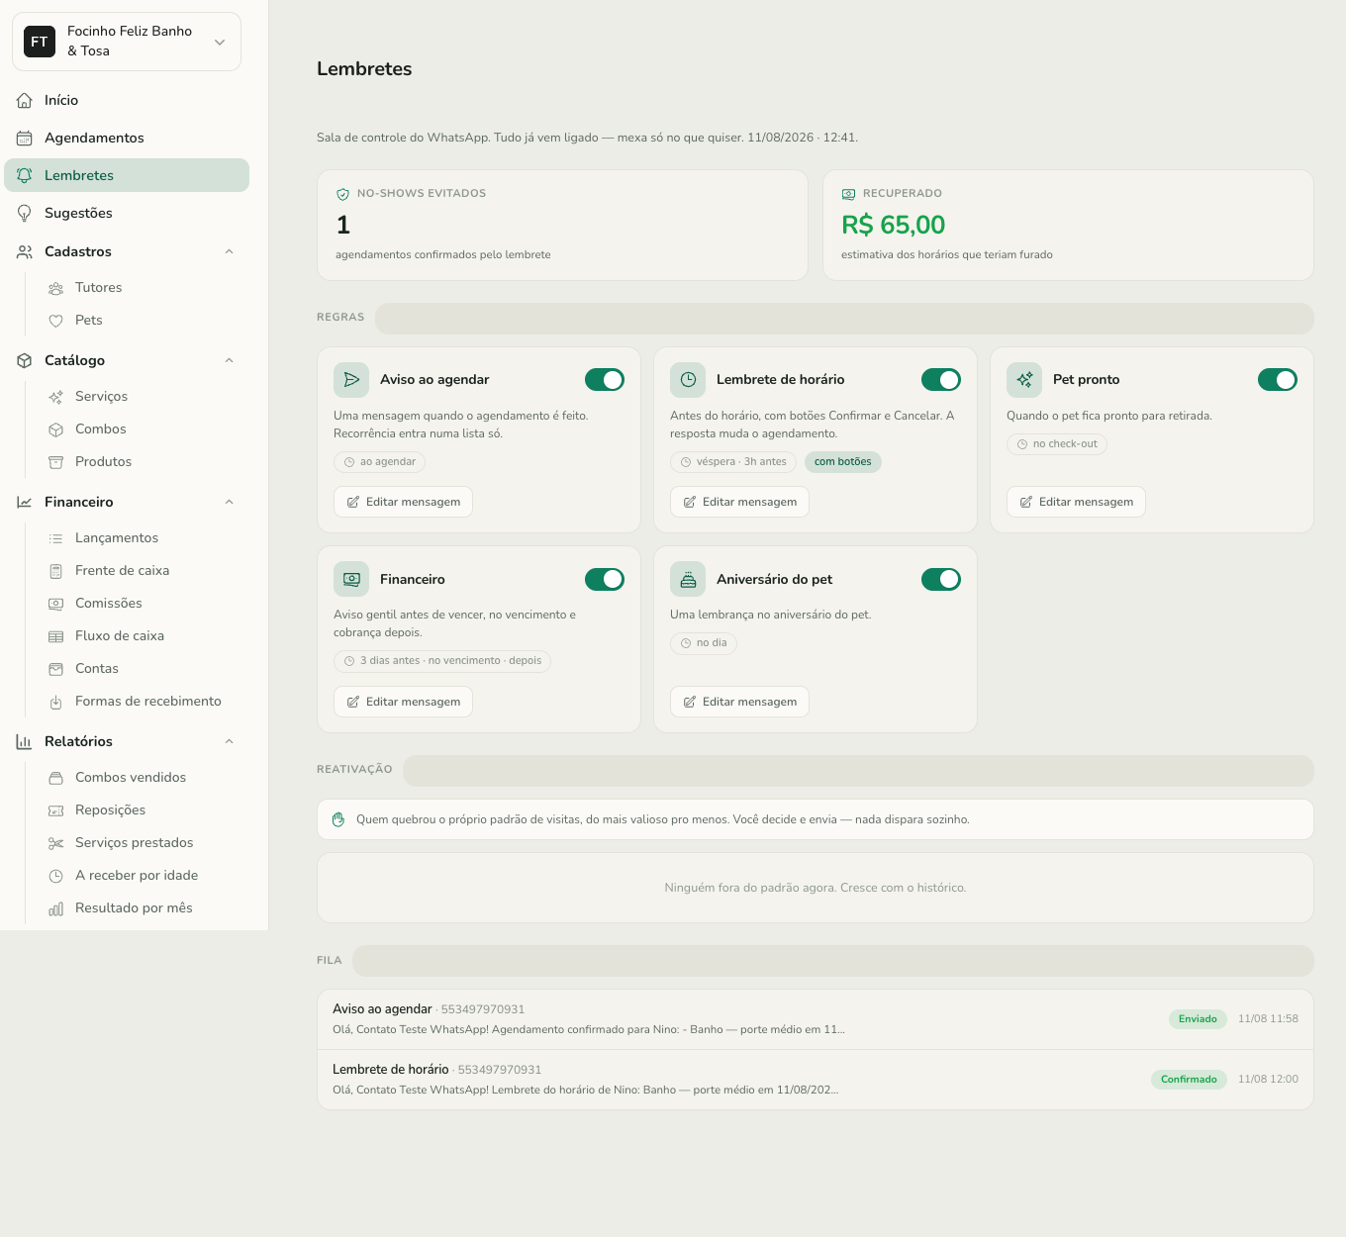Collapse the Relatórios sidebar group
The height and width of the screenshot is (1237, 1346).
click(230, 741)
